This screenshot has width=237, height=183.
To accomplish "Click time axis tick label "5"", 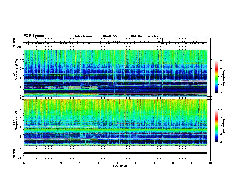I will tap(117, 163).
